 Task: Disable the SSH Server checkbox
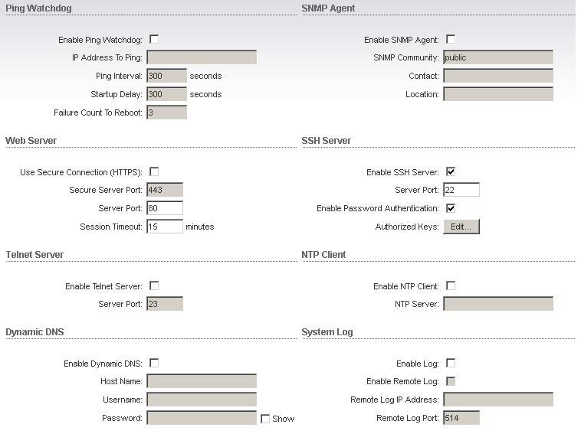click(451, 171)
